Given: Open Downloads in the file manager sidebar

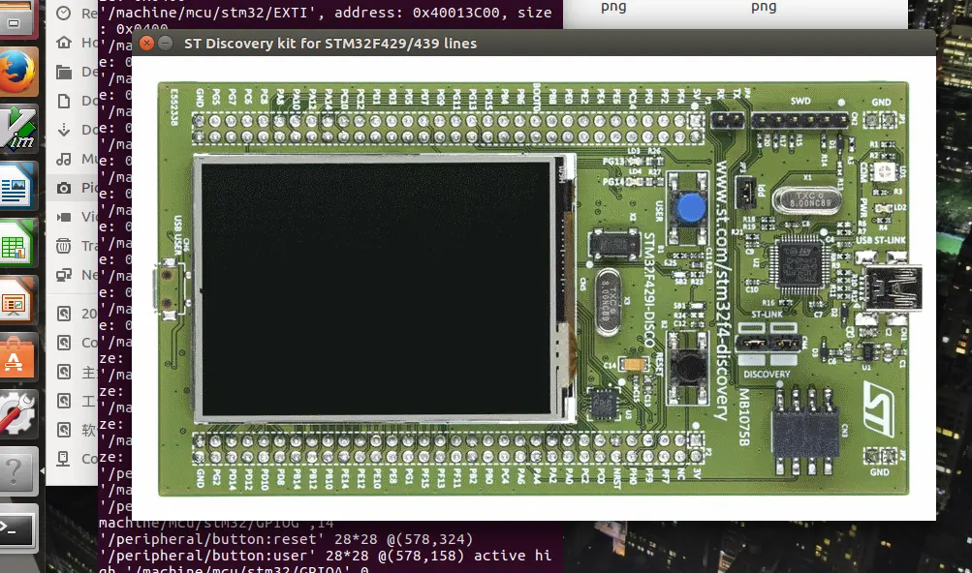Looking at the screenshot, I should 72,130.
